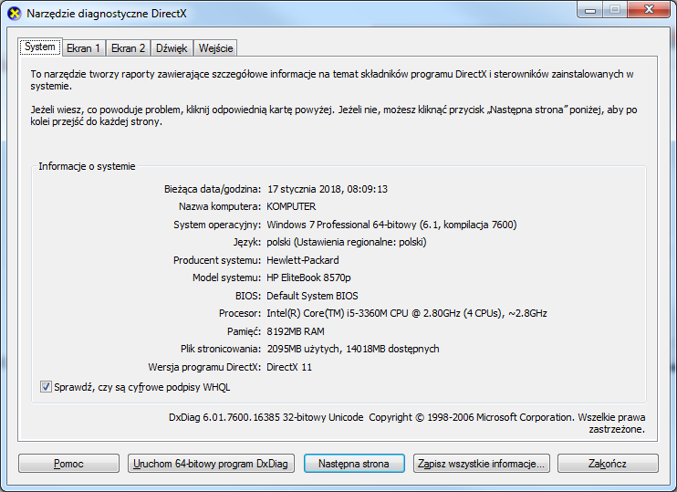The image size is (677, 492).
Task: Exit using the Zakończ button
Action: 608,464
